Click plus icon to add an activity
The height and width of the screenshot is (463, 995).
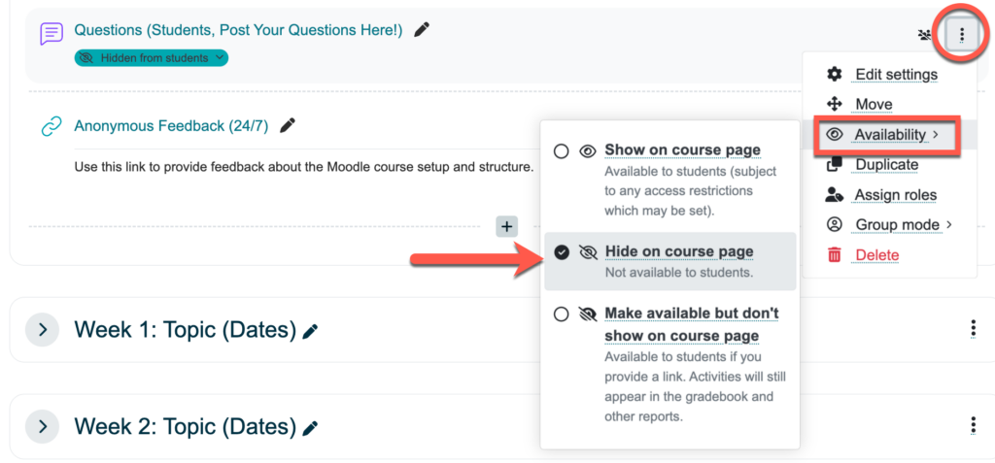pyautogui.click(x=506, y=226)
